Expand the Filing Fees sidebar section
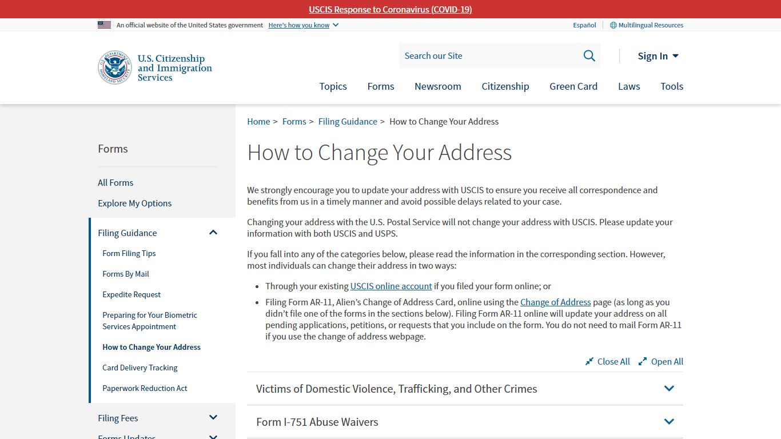 tap(213, 418)
